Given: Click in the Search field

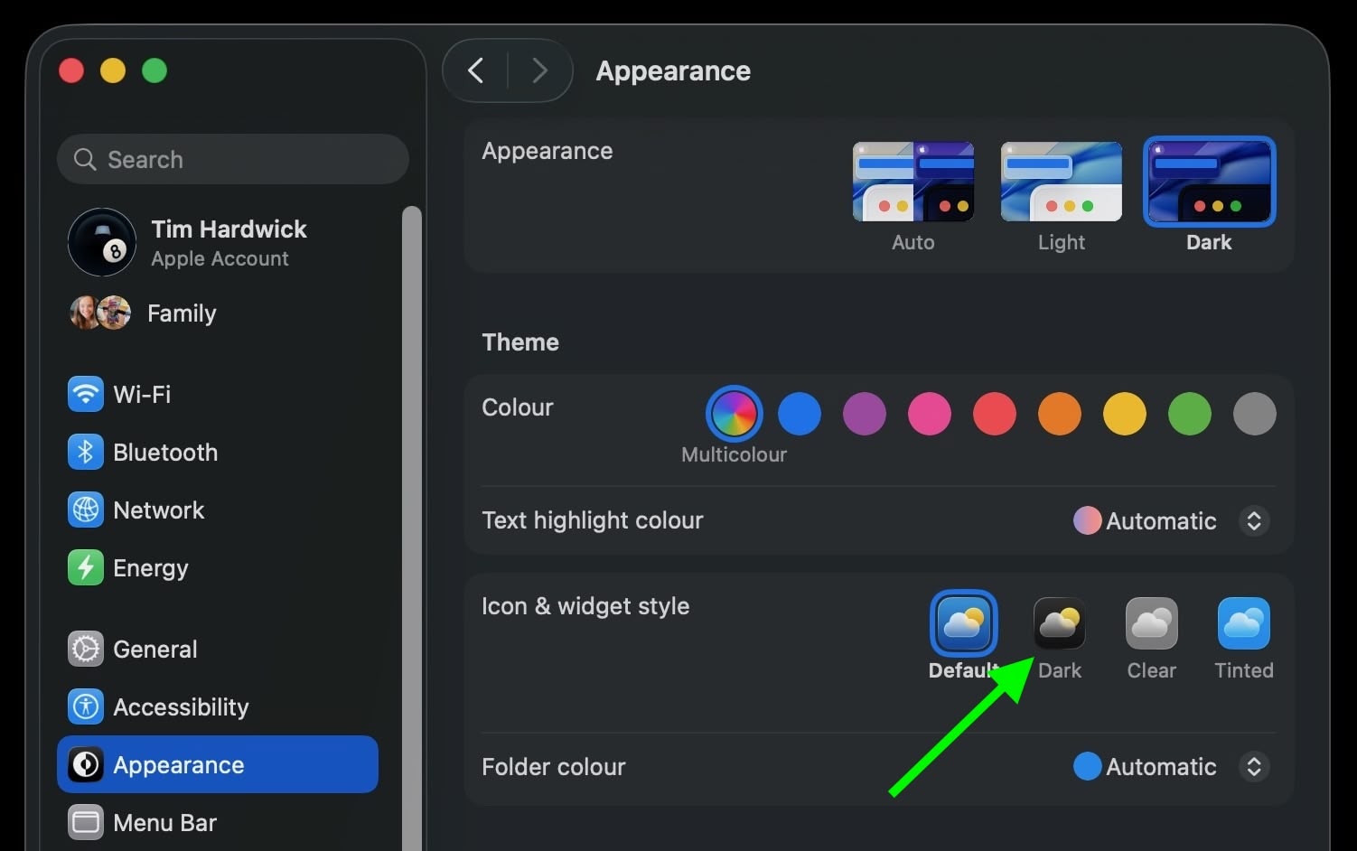Looking at the screenshot, I should 233,159.
